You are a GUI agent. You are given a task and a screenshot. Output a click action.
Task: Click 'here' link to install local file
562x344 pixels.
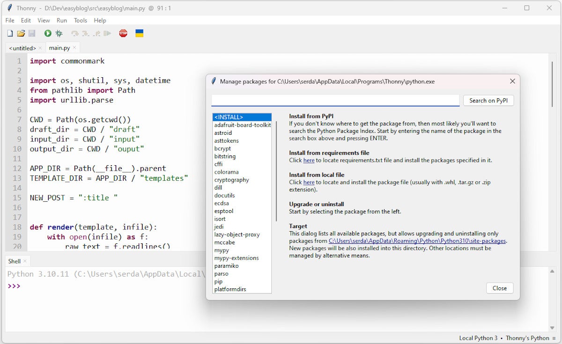(309, 182)
